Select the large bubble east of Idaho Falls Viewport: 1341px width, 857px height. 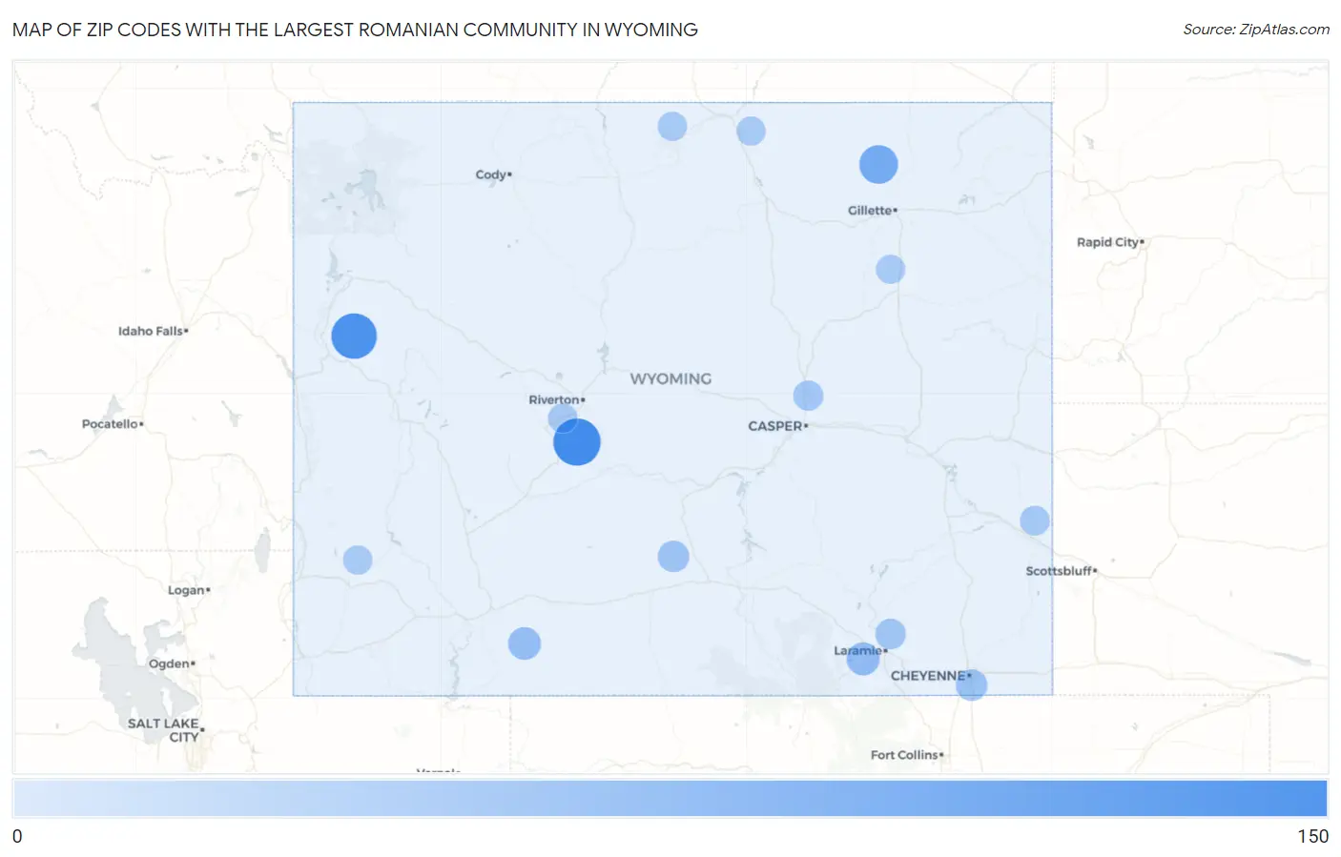354,336
